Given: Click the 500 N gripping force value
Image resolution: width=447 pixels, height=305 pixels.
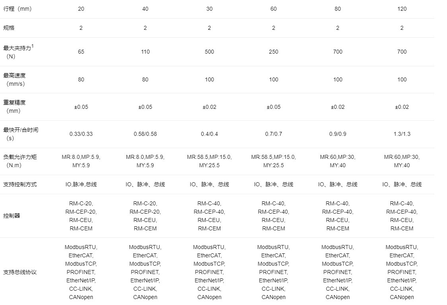Looking at the screenshot, I should tap(209, 52).
